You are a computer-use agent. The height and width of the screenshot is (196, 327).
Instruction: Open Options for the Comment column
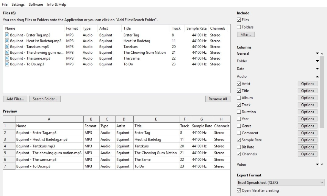click(x=307, y=133)
